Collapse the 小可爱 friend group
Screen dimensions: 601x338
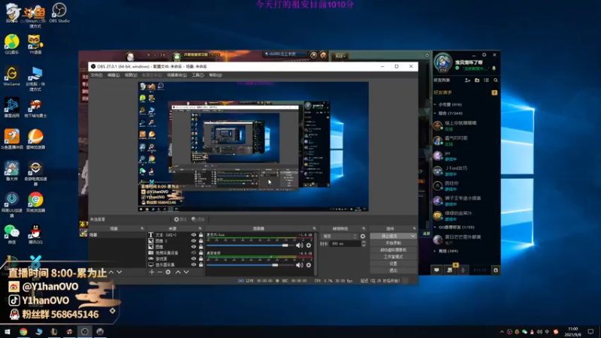[x=435, y=104]
